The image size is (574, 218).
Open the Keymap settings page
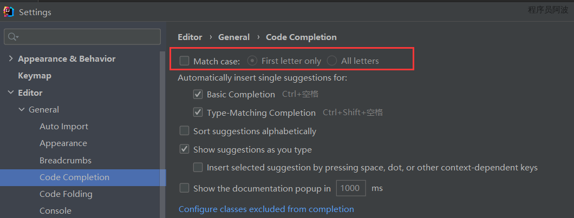(x=35, y=76)
